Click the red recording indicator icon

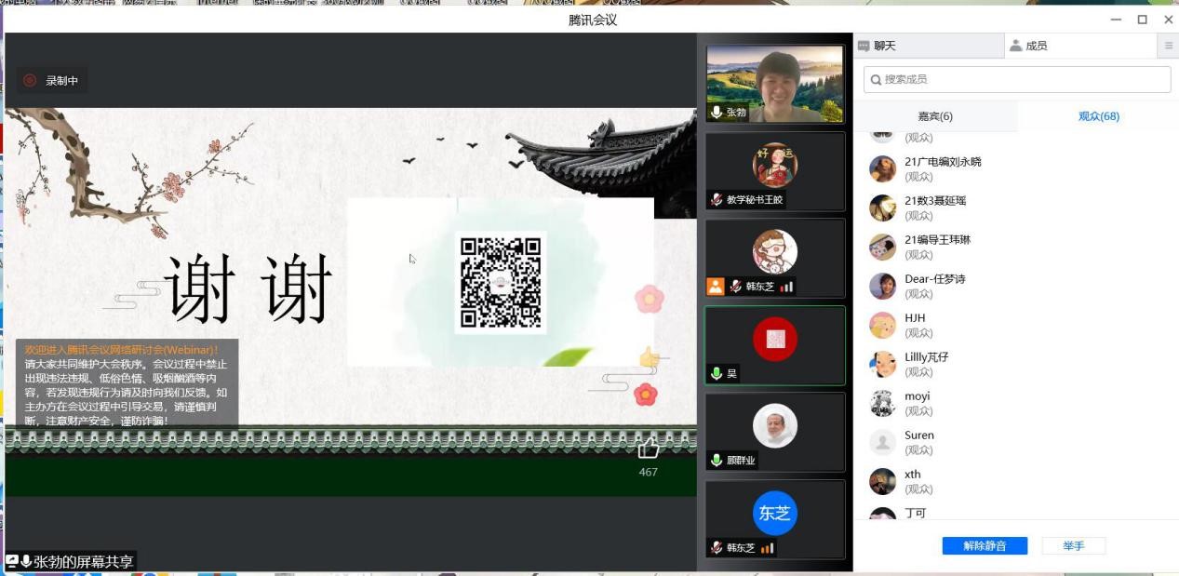click(x=30, y=81)
